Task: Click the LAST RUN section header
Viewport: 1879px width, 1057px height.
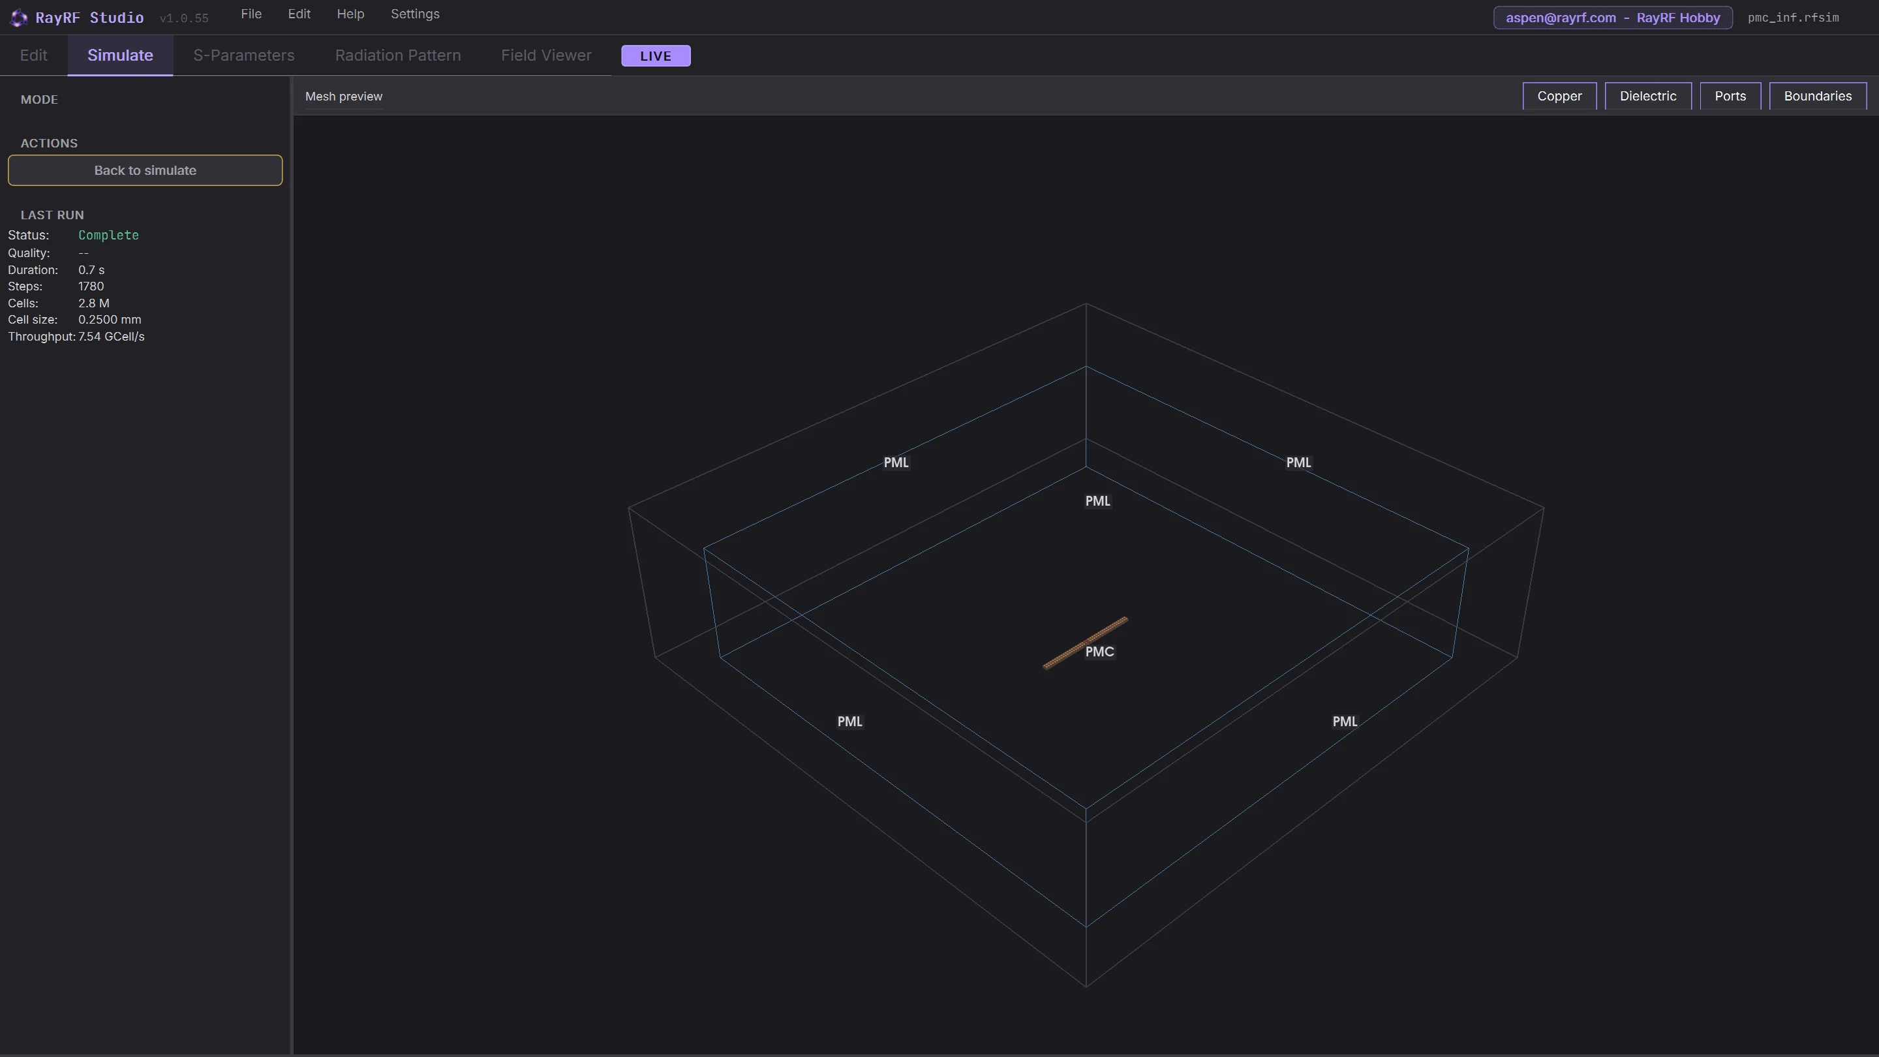Action: point(52,215)
